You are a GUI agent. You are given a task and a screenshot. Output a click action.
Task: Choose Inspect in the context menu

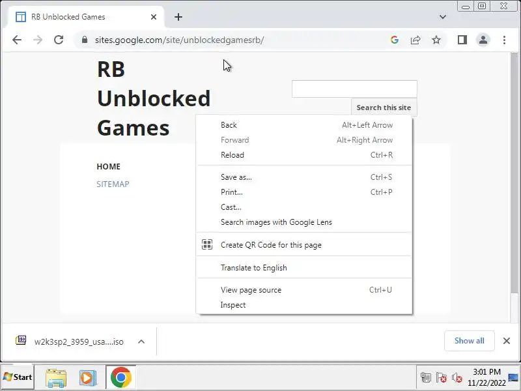pos(304,305)
